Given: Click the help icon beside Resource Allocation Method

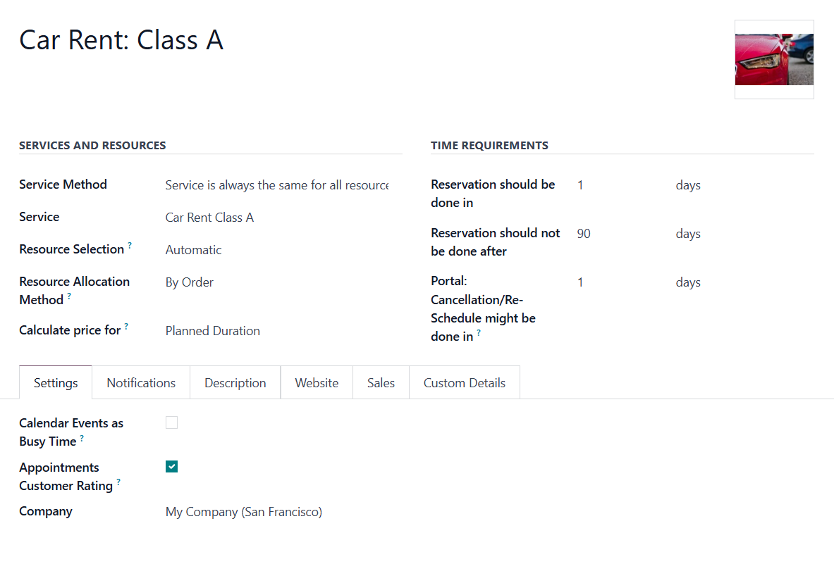Looking at the screenshot, I should click(69, 296).
